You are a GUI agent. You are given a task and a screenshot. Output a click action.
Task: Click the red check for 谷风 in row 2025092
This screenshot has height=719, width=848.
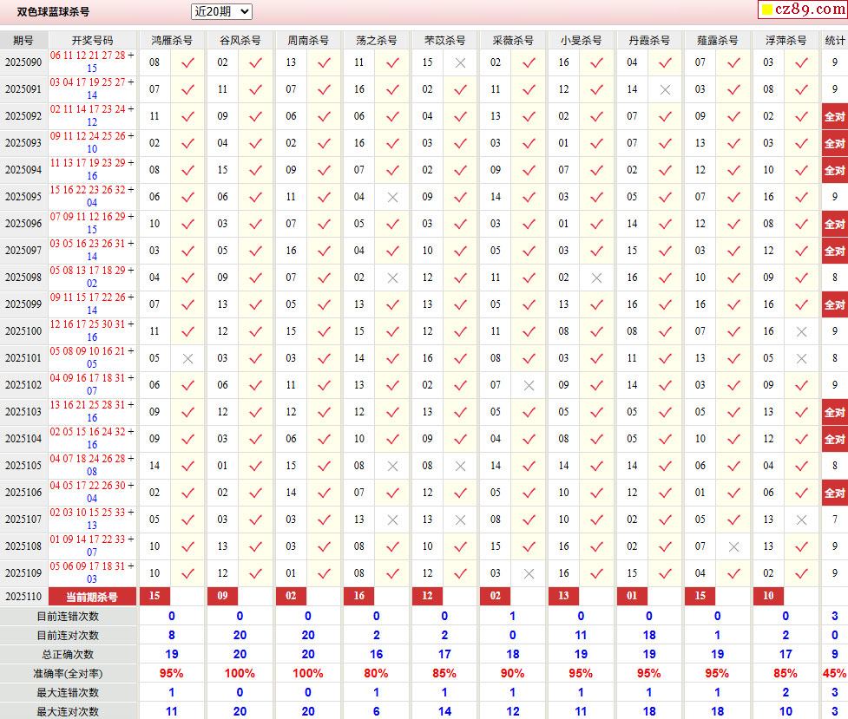pyautogui.click(x=256, y=116)
